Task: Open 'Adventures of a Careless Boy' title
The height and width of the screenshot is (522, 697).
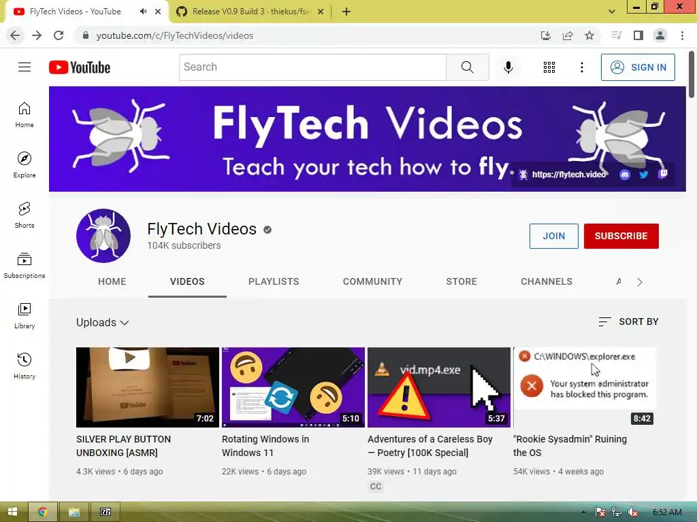Action: pos(430,446)
